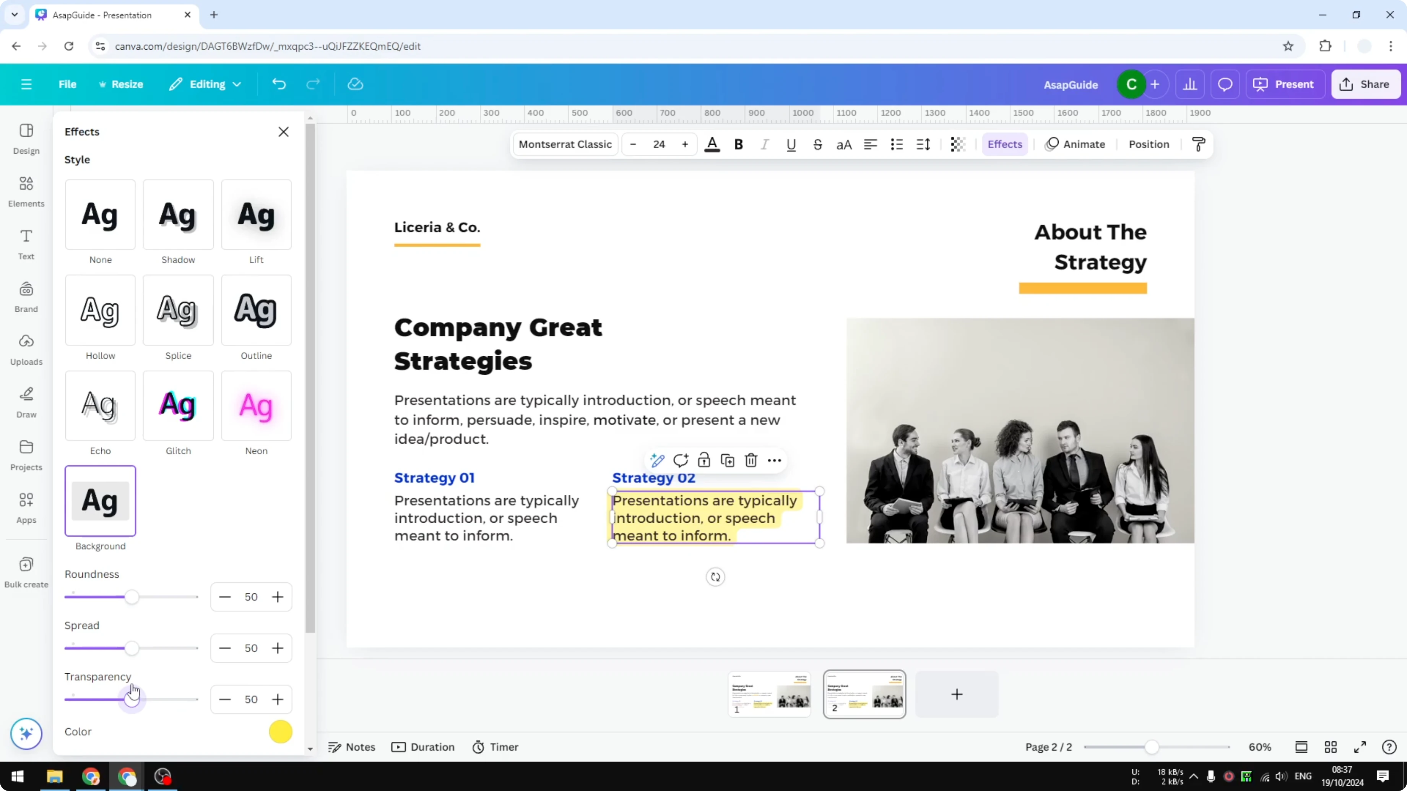Select the second page thumbnail
The height and width of the screenshot is (791, 1407).
864,694
